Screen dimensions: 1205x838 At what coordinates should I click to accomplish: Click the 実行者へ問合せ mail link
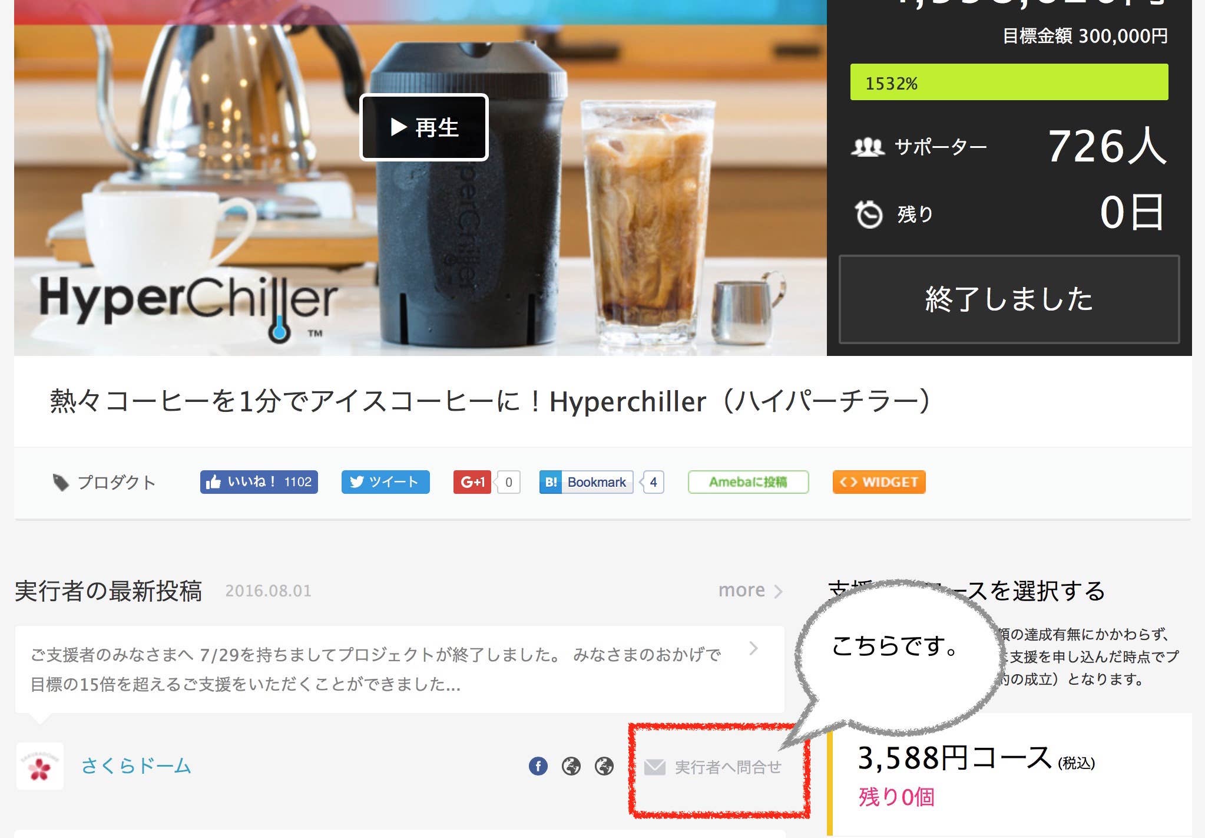click(713, 767)
